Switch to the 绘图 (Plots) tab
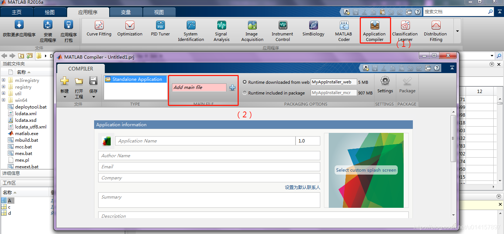504x234 pixels. point(50,12)
